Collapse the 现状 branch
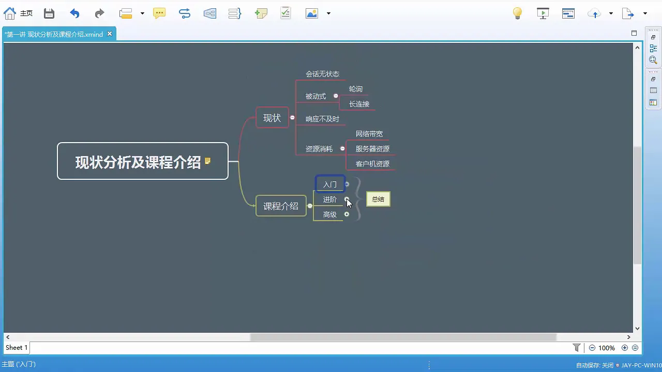Viewport: 662px width, 372px height. tap(292, 118)
